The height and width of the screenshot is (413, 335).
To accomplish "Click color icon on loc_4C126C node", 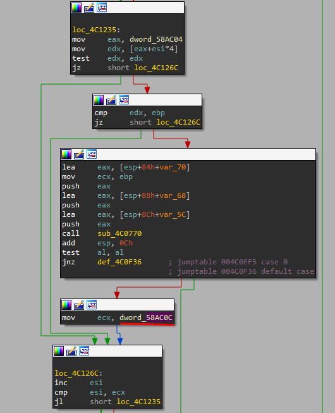I will pyautogui.click(x=59, y=352).
